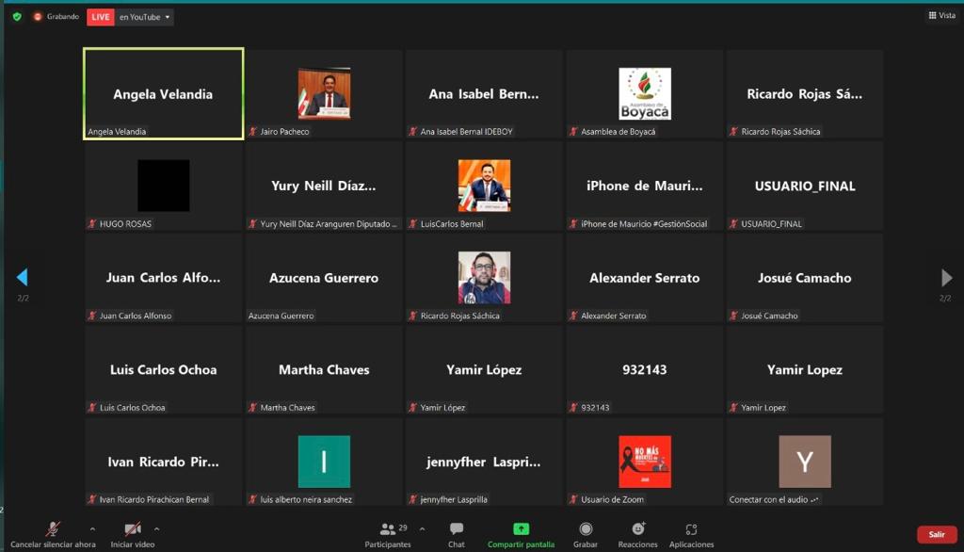
Task: Click the green Compartir pantalla icon
Action: pyautogui.click(x=521, y=529)
